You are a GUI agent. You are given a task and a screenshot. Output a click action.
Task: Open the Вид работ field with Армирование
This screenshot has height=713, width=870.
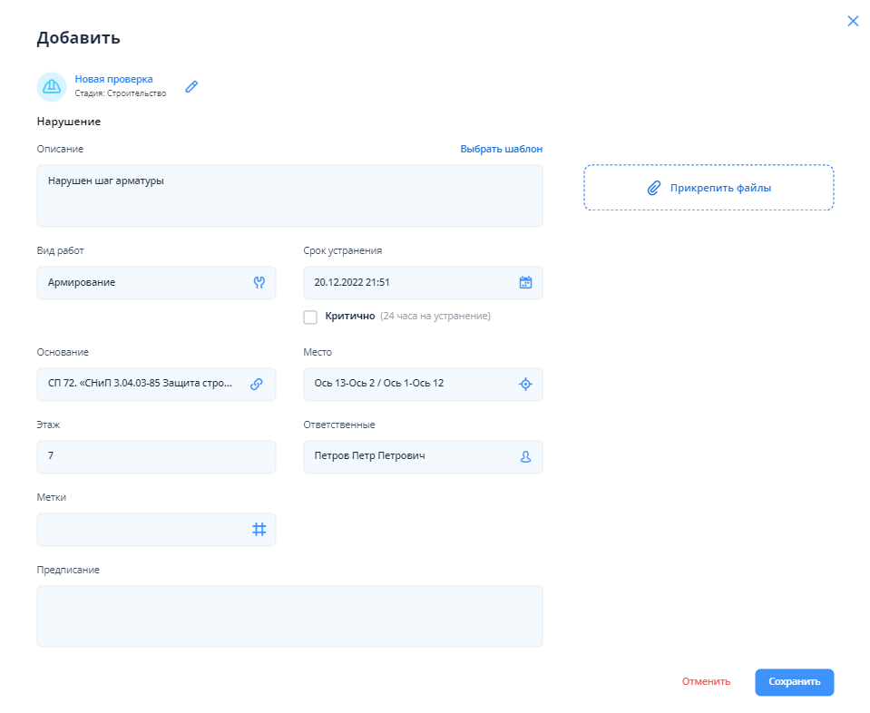tap(145, 283)
